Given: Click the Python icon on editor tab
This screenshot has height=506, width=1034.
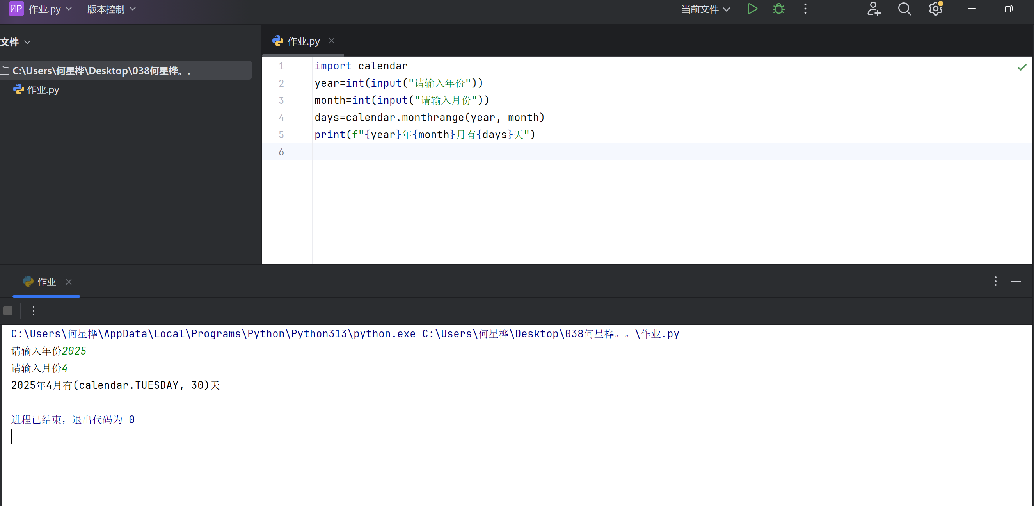Looking at the screenshot, I should coord(277,41).
